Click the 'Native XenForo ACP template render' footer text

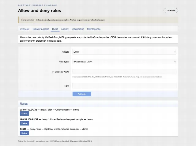coord(55,141)
